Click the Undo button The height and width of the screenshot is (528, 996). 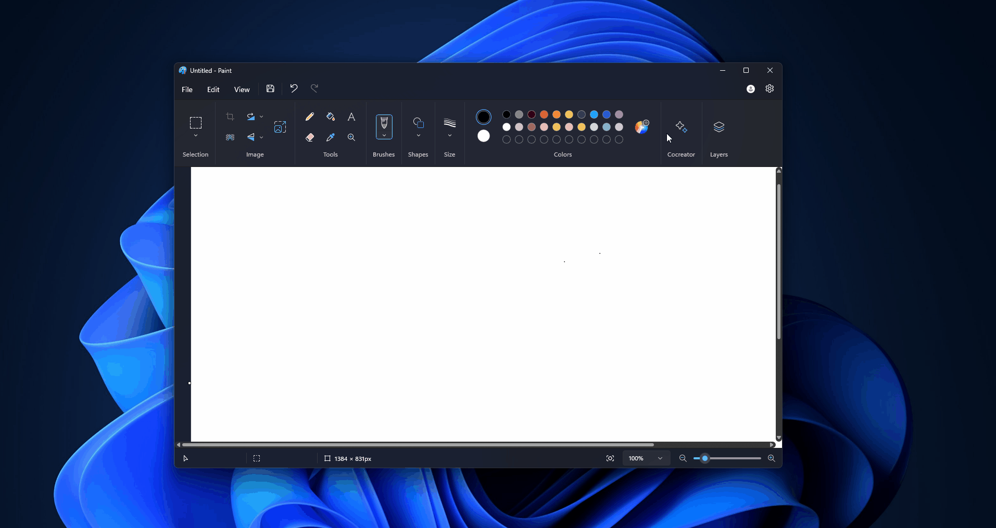294,88
